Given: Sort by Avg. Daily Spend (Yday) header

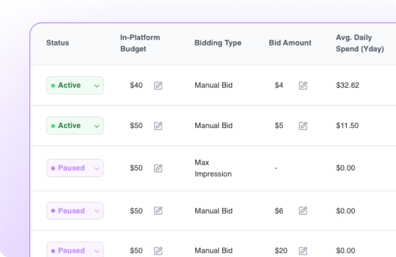Looking at the screenshot, I should click(x=360, y=43).
